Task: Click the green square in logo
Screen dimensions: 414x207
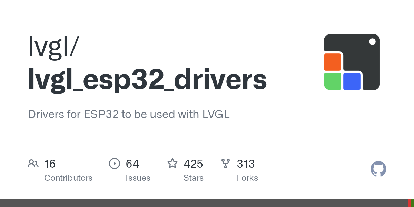Action: pyautogui.click(x=333, y=81)
